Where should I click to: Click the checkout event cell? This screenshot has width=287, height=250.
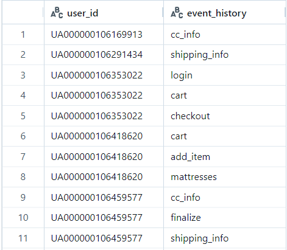click(225, 116)
